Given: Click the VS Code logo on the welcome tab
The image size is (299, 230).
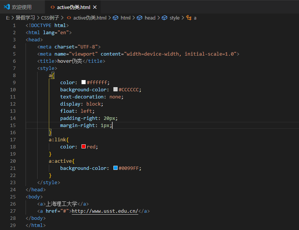Looking at the screenshot, I should coord(7,7).
